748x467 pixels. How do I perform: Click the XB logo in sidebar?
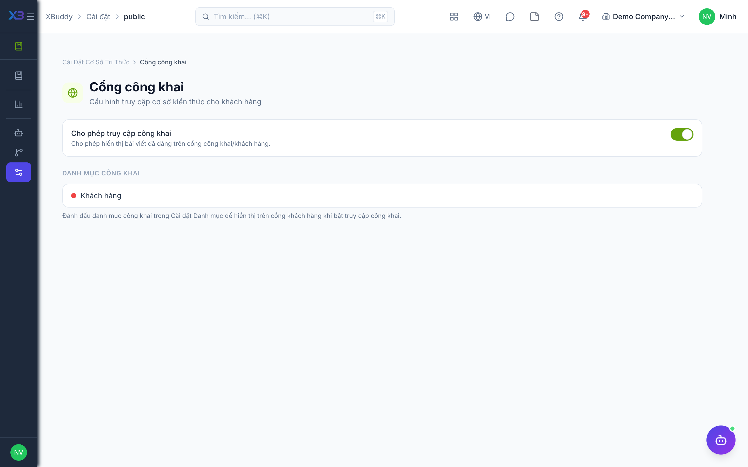pos(16,16)
